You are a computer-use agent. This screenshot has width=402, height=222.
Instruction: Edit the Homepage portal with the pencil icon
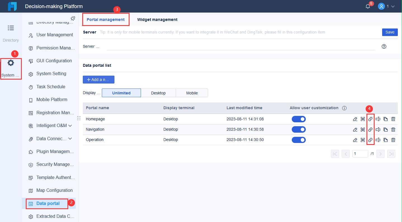[x=355, y=119]
